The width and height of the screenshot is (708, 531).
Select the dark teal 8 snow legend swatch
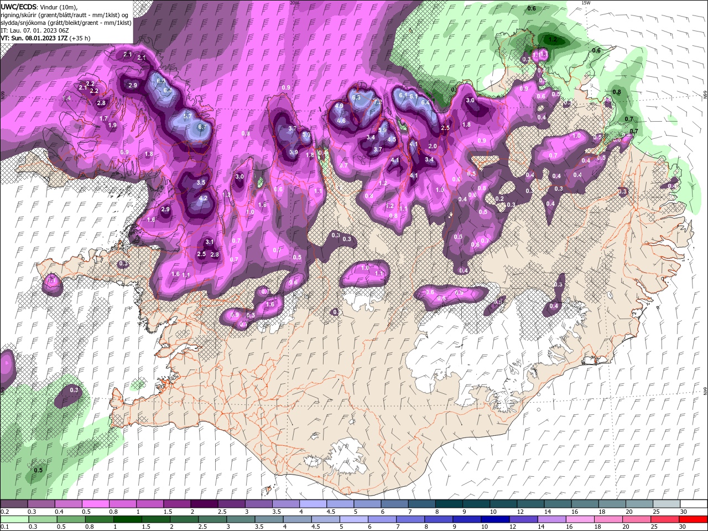tap(449, 504)
